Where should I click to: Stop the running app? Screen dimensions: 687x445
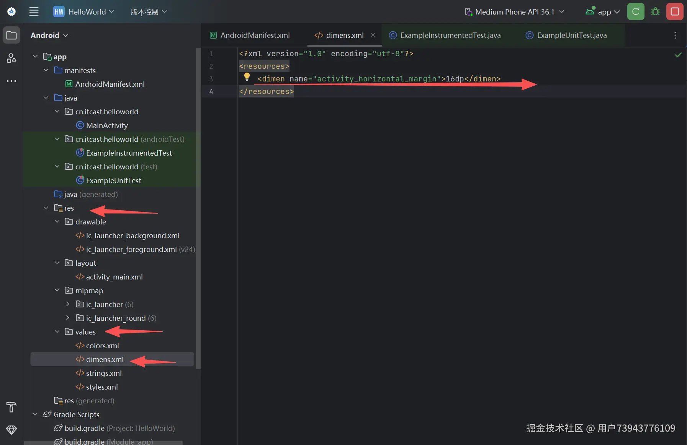(675, 11)
